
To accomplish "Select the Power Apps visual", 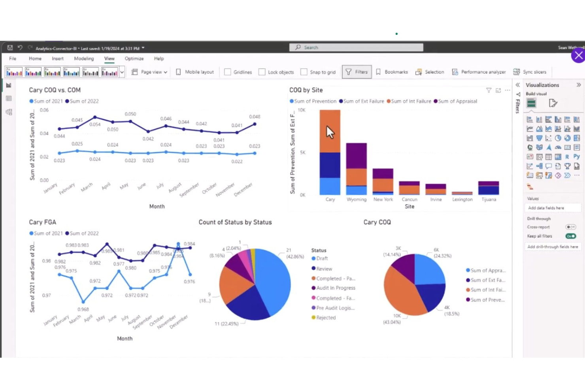I will (x=558, y=175).
